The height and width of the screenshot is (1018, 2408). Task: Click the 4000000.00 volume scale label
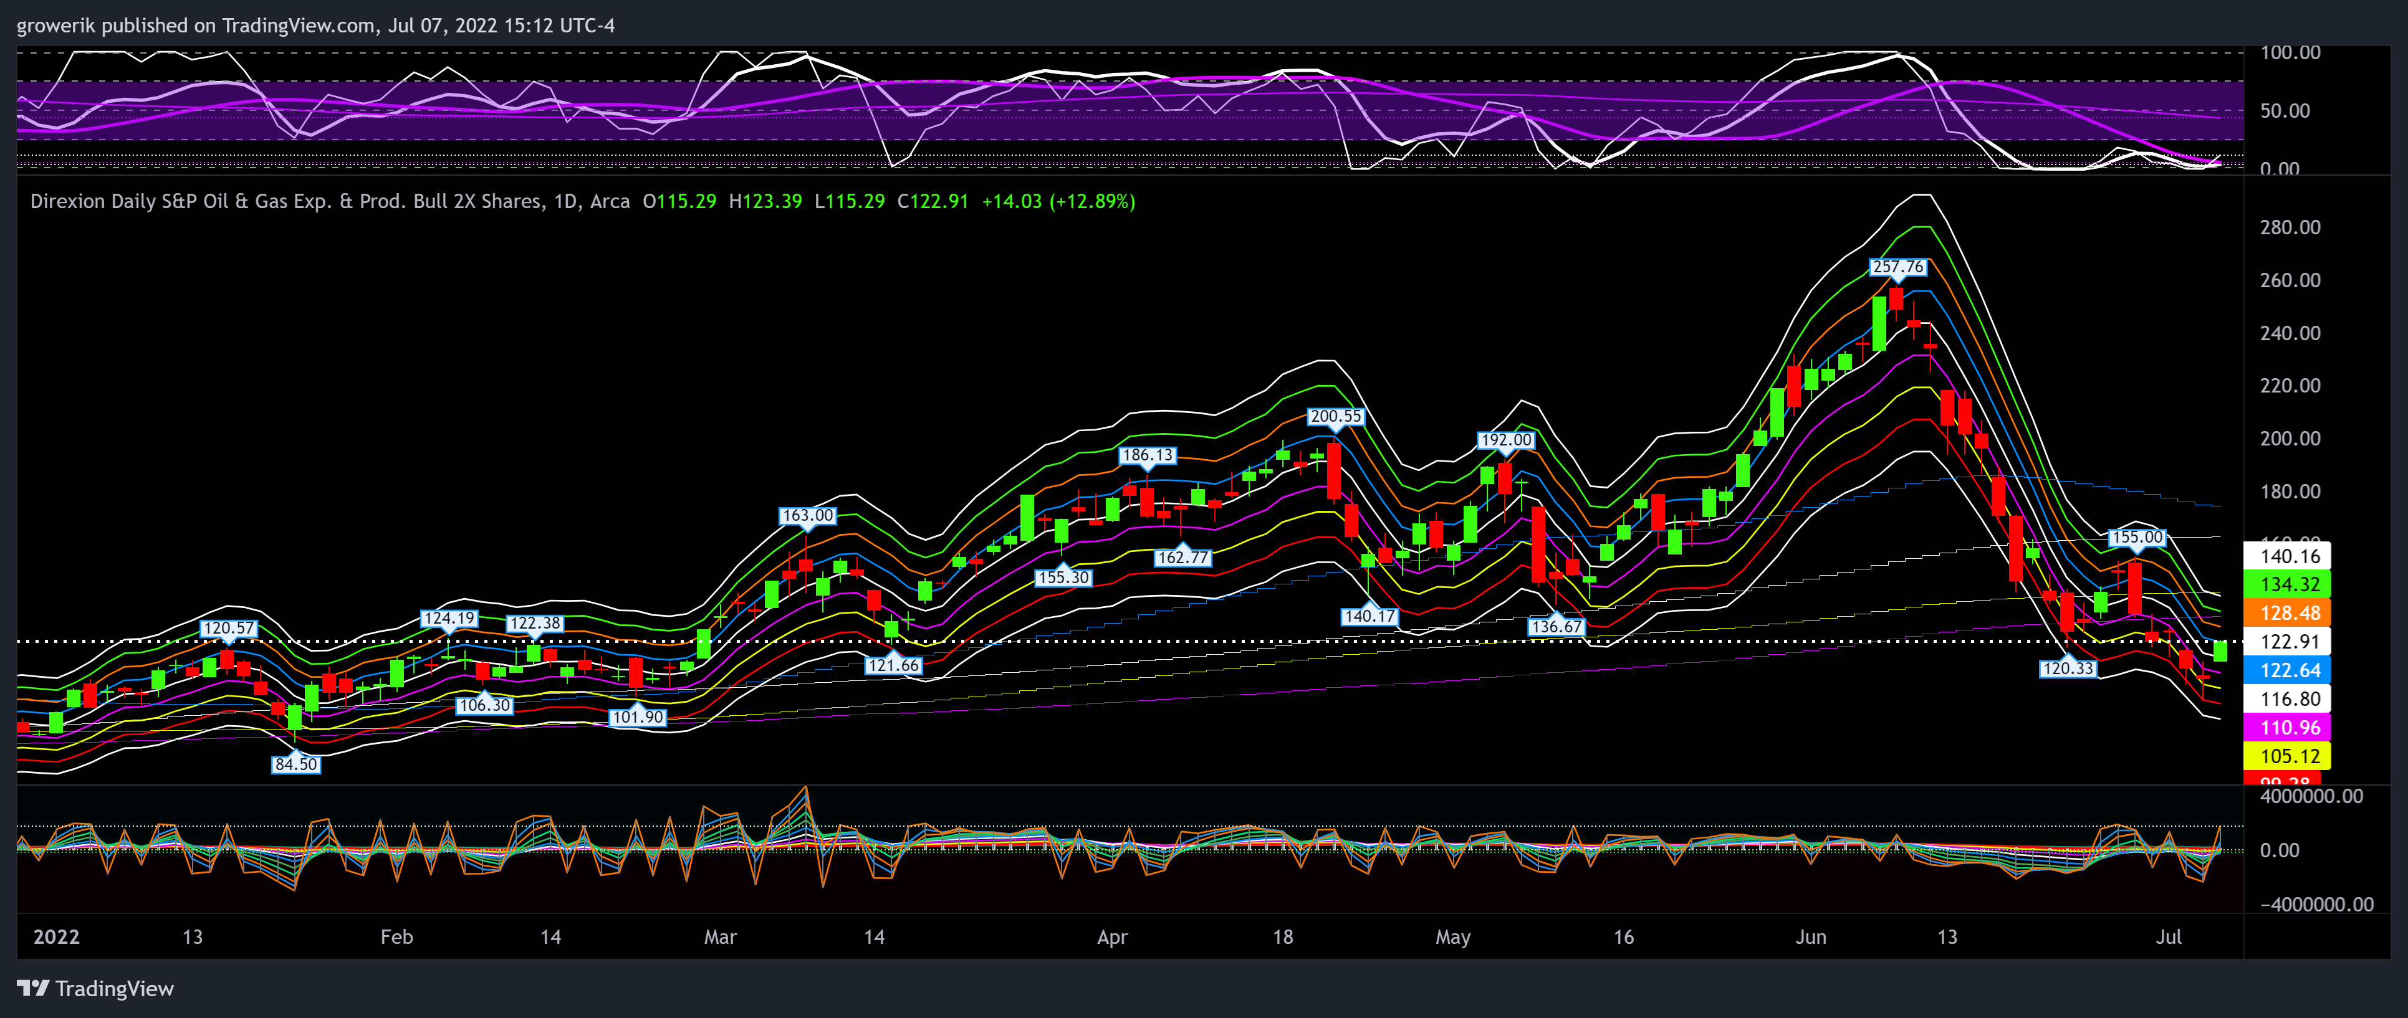[x=2312, y=797]
